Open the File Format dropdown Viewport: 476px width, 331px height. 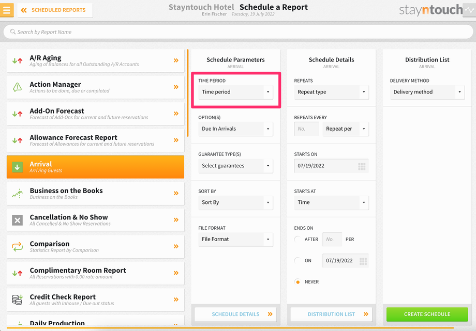pyautogui.click(x=235, y=239)
